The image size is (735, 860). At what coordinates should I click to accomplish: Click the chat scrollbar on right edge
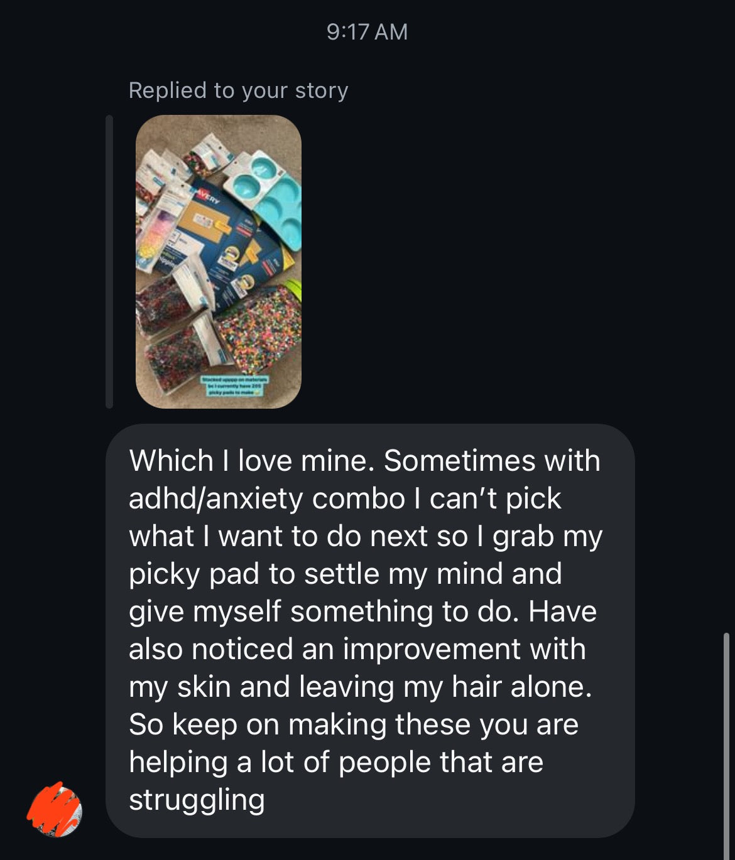pyautogui.click(x=726, y=741)
